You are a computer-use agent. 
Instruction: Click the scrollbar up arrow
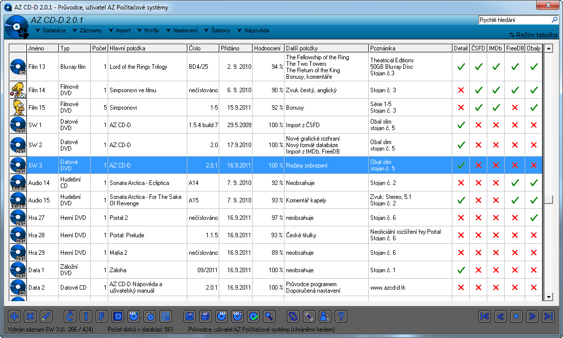548,48
